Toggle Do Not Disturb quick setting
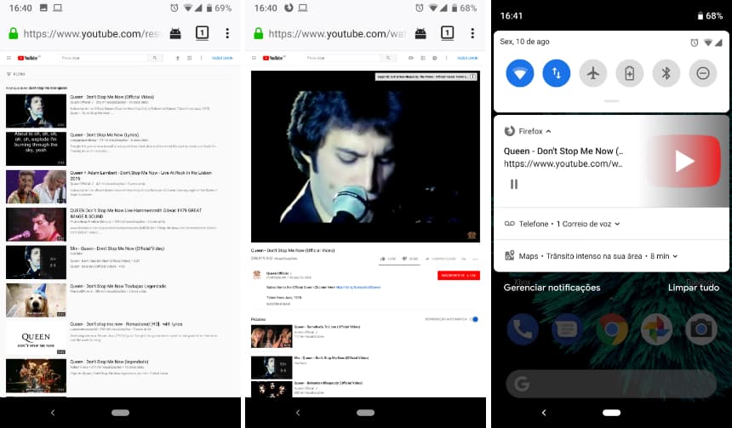The width and height of the screenshot is (732, 428). click(703, 73)
